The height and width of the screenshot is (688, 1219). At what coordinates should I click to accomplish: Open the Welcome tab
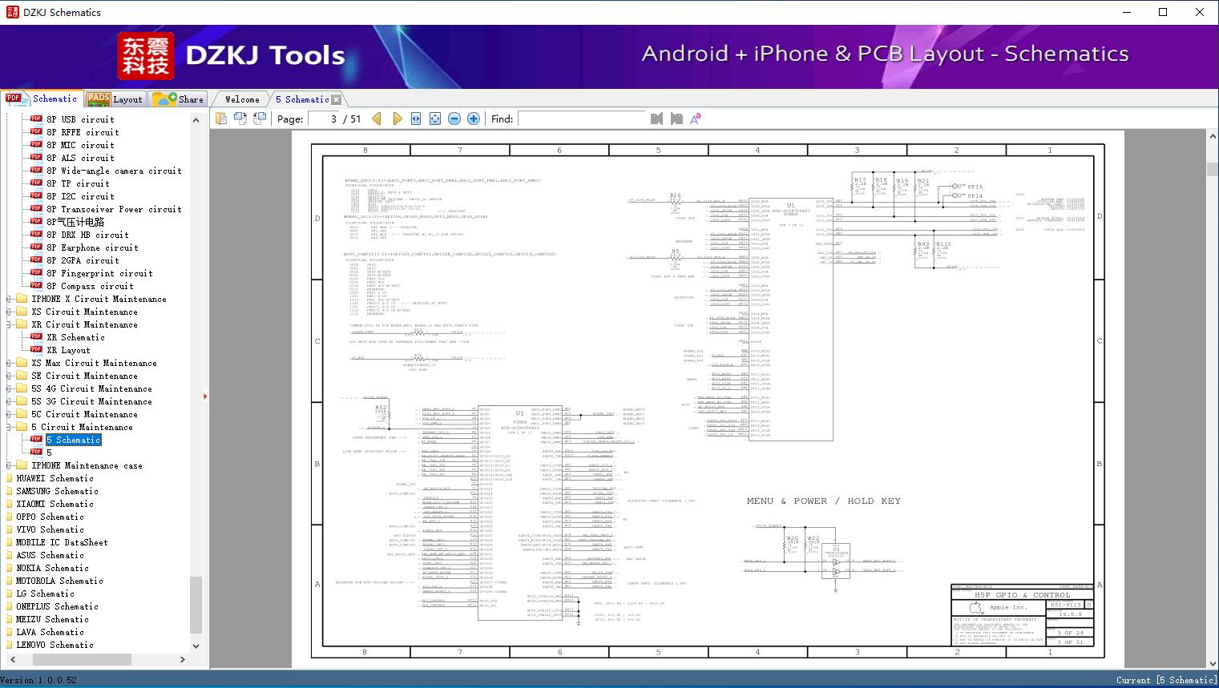coord(242,99)
